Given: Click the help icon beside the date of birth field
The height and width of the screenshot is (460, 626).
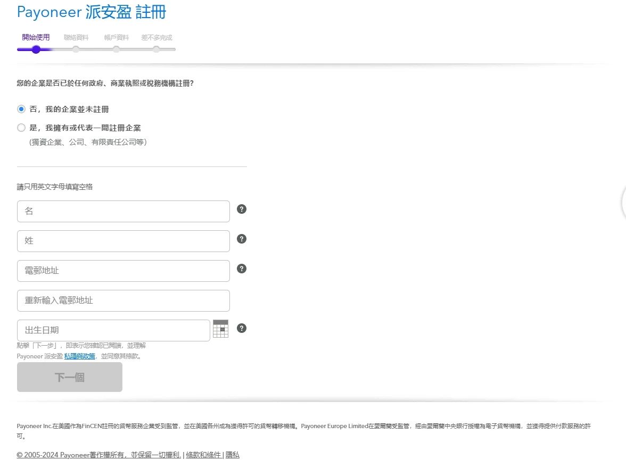Looking at the screenshot, I should (x=241, y=328).
